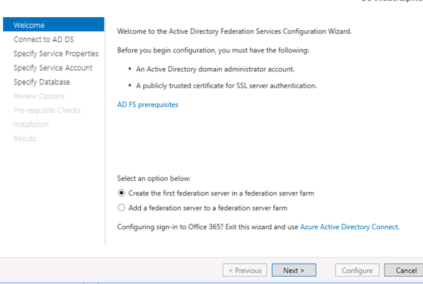Open Specify Service Account step

click(x=53, y=67)
